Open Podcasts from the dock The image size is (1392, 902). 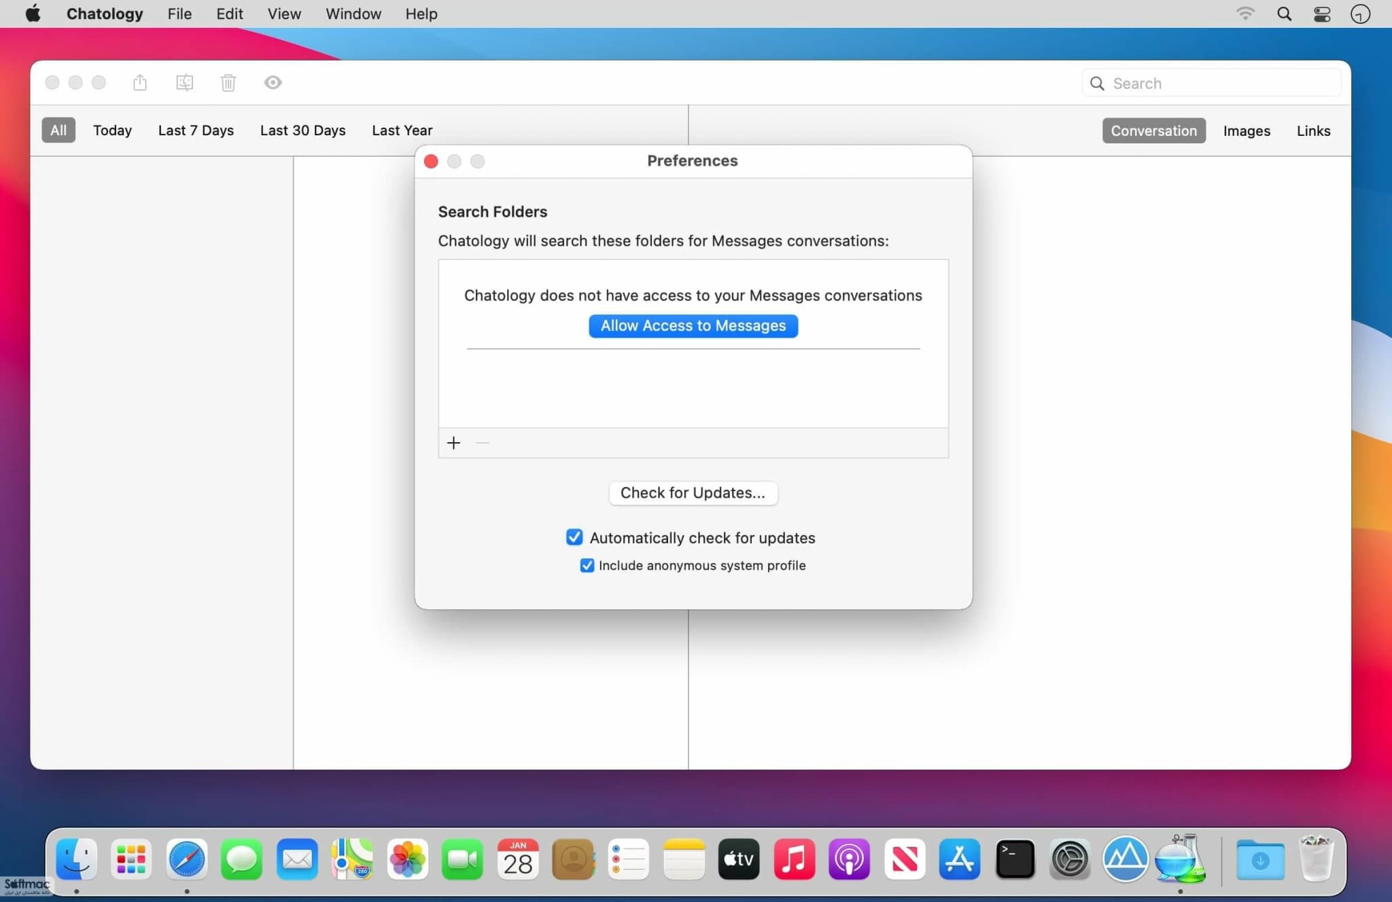coord(849,859)
